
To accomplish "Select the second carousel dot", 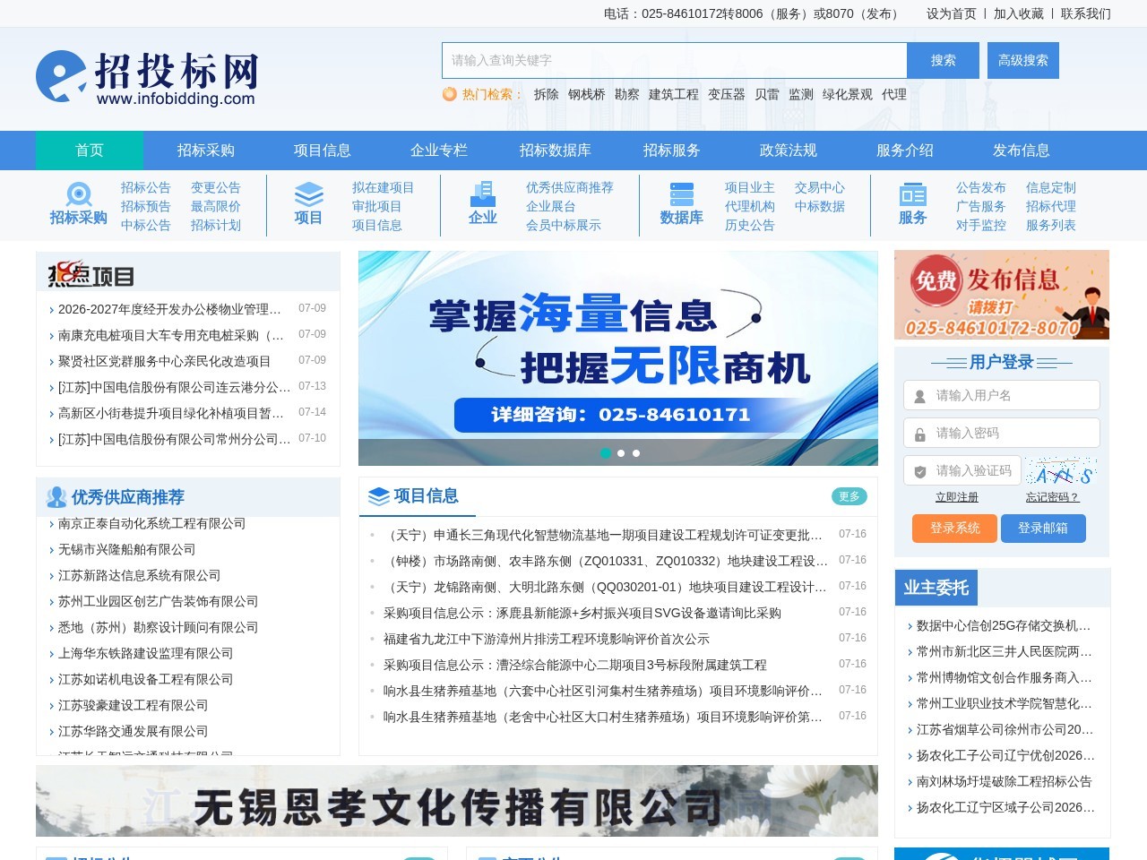I will click(x=621, y=453).
